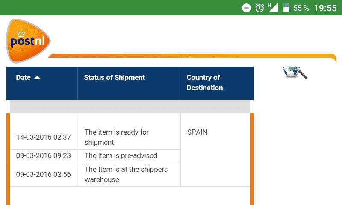Click the PostNL logo
The height and width of the screenshot is (205, 342).
(28, 41)
